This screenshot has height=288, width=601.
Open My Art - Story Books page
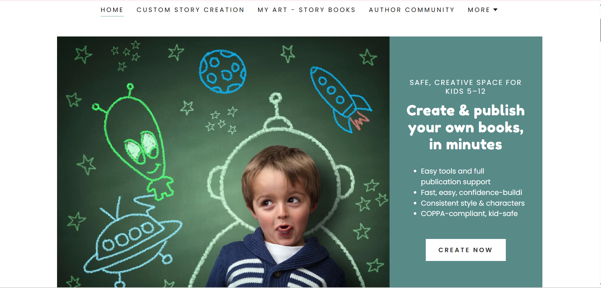click(x=307, y=10)
